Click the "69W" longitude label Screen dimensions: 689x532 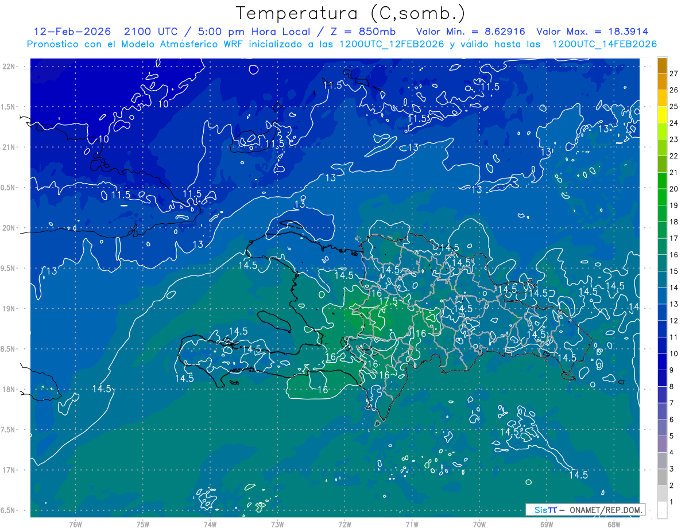pos(547,524)
